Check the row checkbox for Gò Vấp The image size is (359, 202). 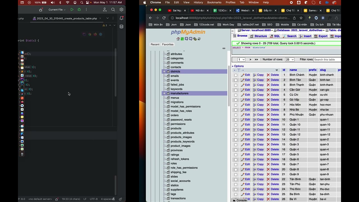[x=236, y=100]
